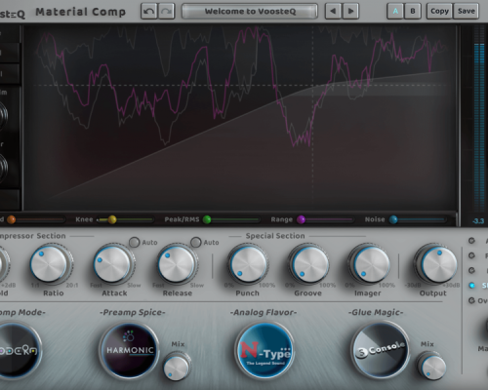
Task: Enable Auto for Release
Action: (x=195, y=242)
